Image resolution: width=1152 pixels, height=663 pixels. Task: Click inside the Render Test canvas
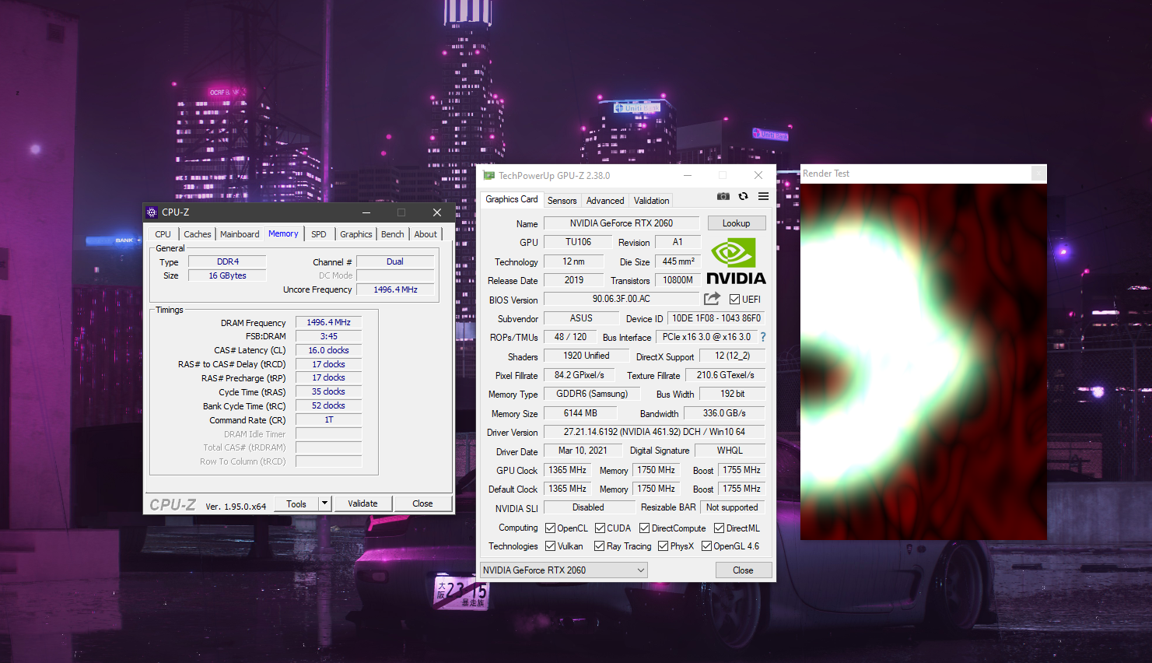point(923,362)
